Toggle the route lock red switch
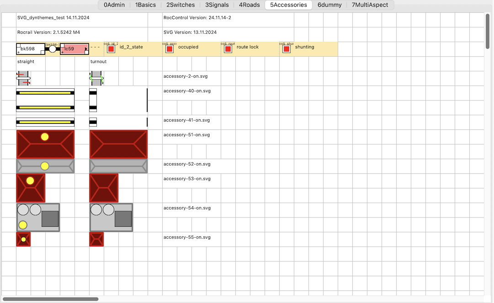494x303 pixels. pyautogui.click(x=228, y=49)
